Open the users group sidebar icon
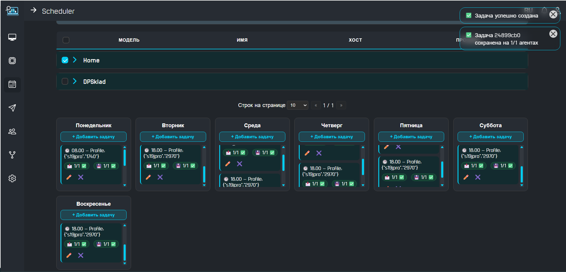Image resolution: width=566 pixels, height=272 pixels. (12, 131)
